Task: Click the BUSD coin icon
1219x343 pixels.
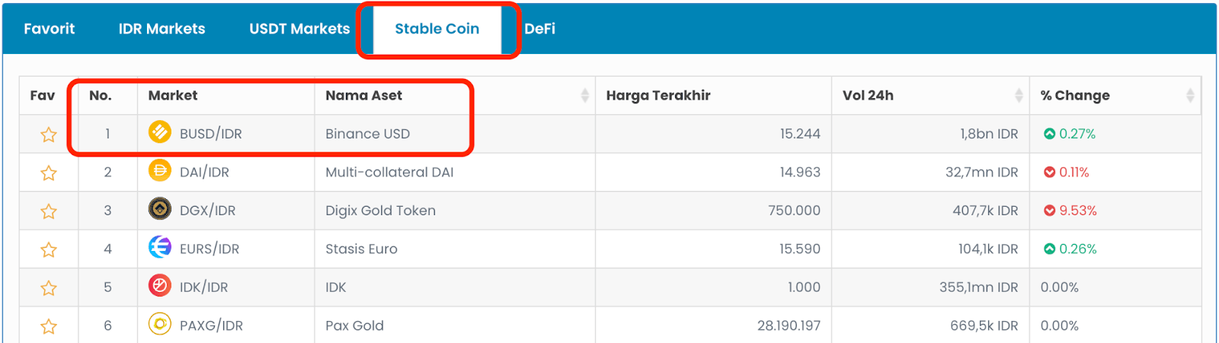Action: (x=160, y=132)
